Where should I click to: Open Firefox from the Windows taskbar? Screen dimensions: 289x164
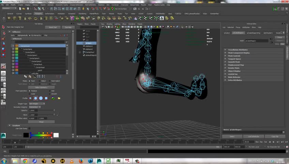point(81,161)
